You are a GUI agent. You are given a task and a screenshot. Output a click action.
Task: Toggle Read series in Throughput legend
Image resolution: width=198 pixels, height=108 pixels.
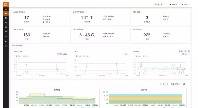[19, 56]
